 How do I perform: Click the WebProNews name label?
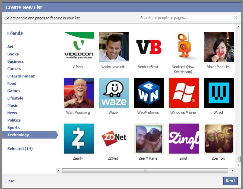148,113
